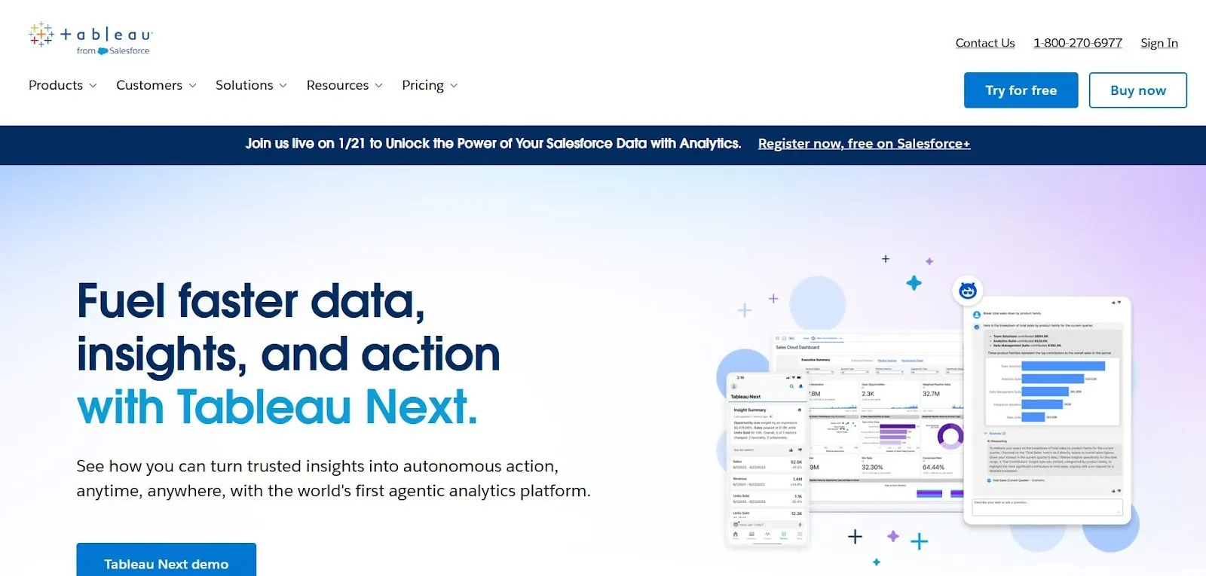
Task: Click the Salesforce cloud logo under Tableau
Action: tap(103, 51)
